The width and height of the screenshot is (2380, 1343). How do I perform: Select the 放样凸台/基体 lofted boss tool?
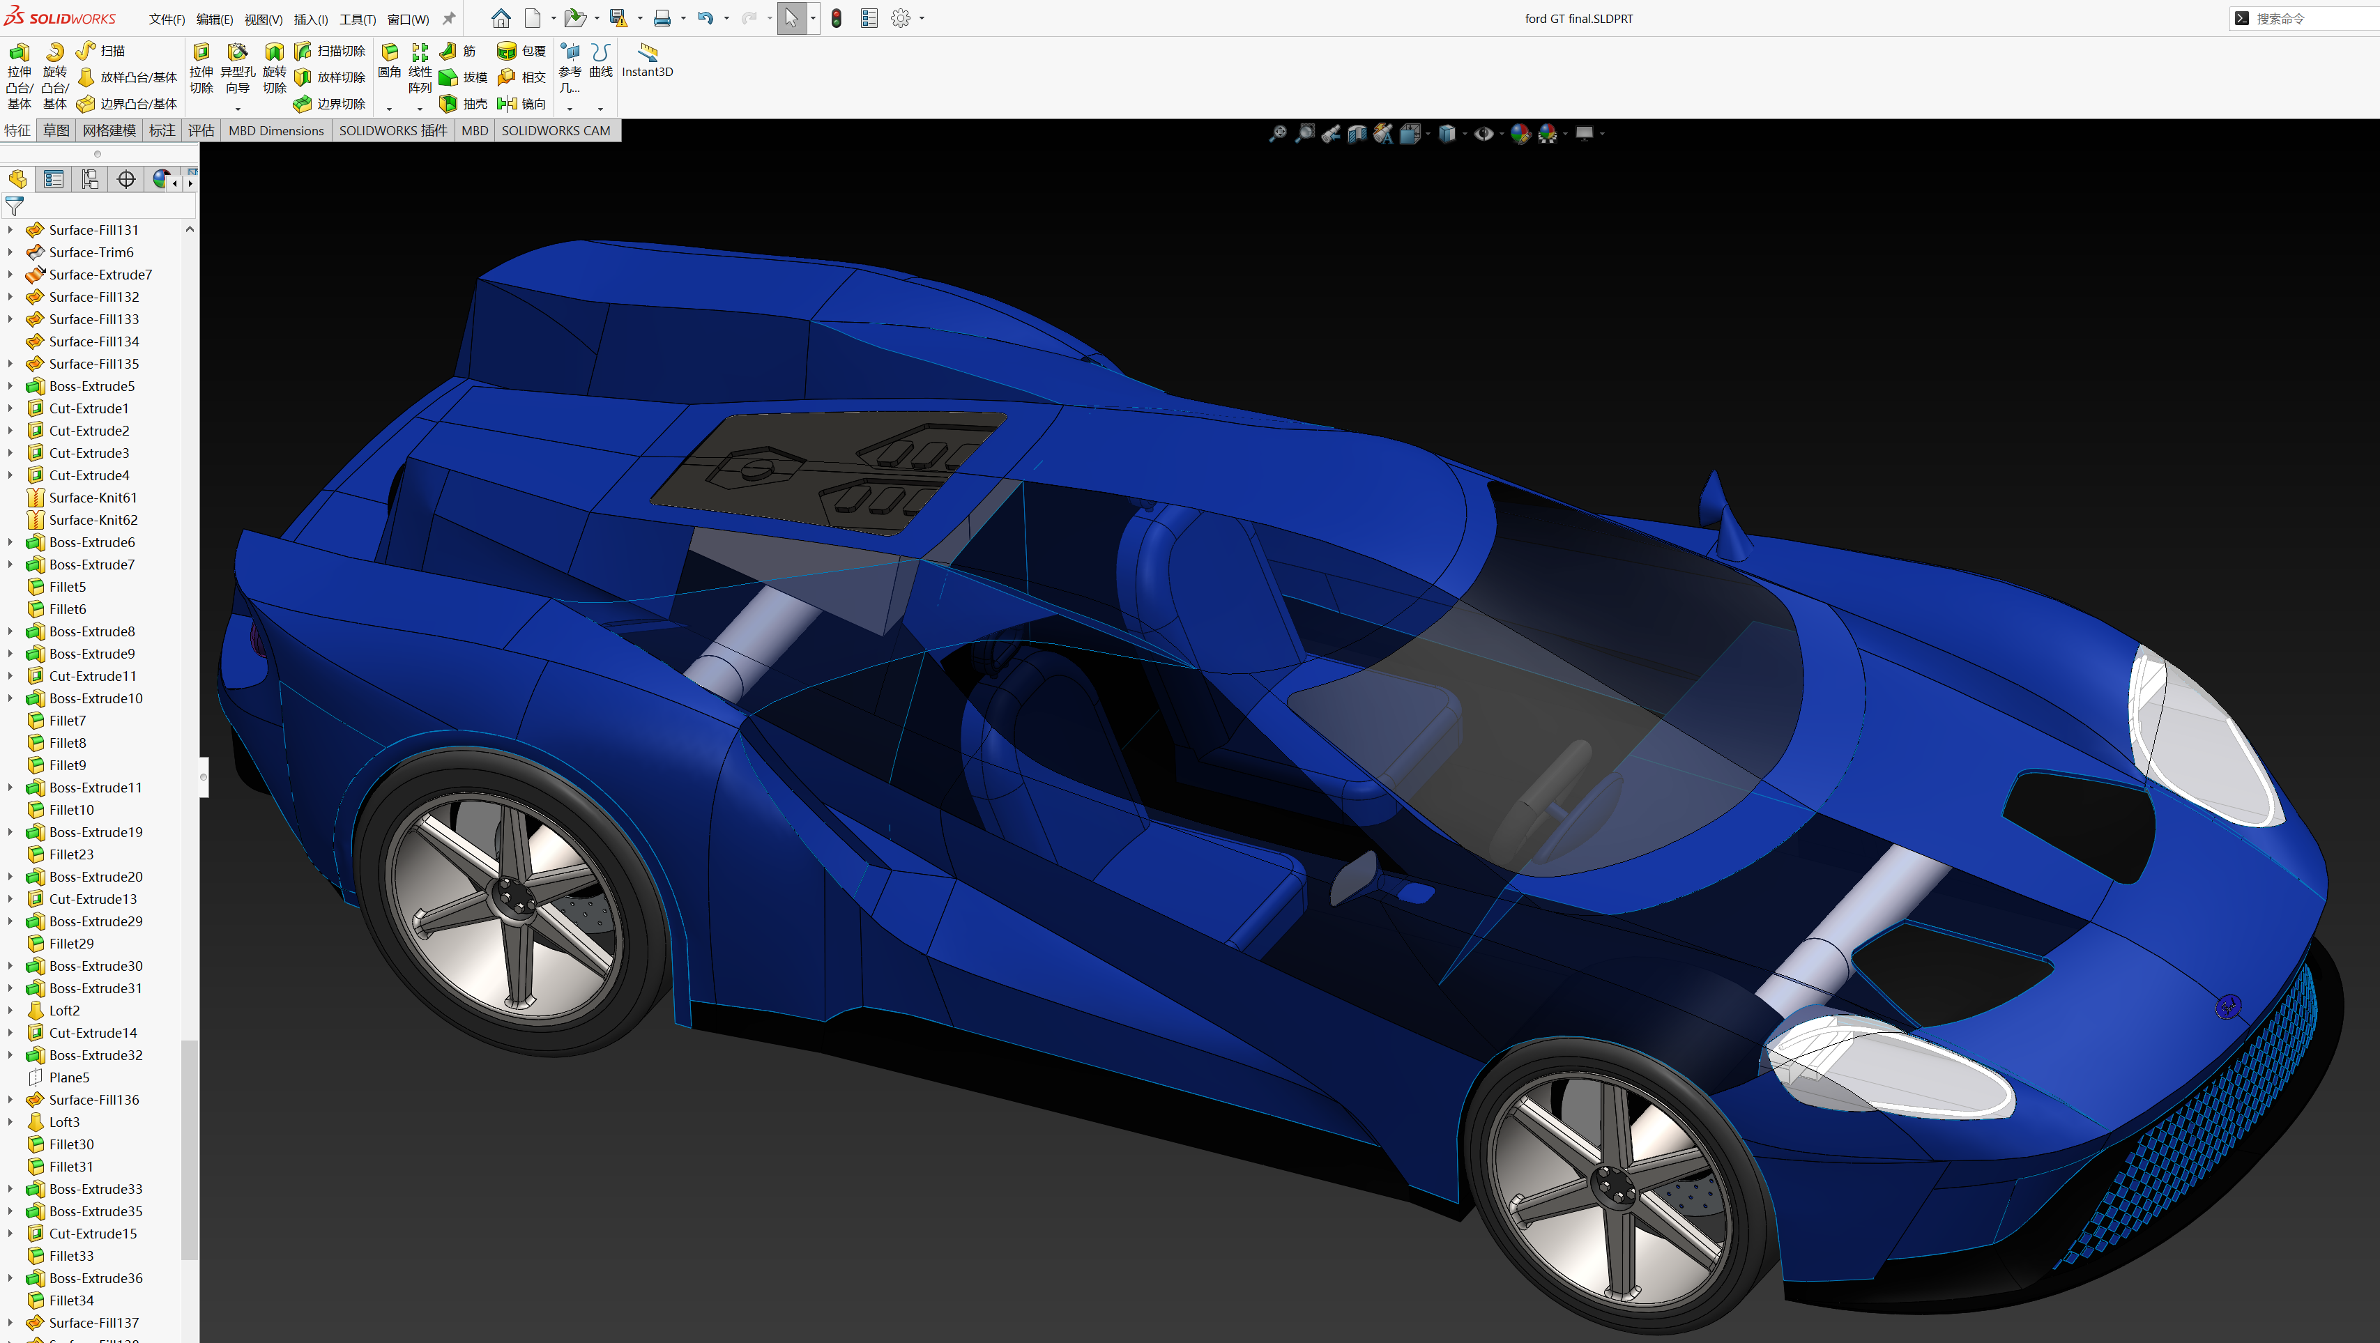tap(127, 77)
